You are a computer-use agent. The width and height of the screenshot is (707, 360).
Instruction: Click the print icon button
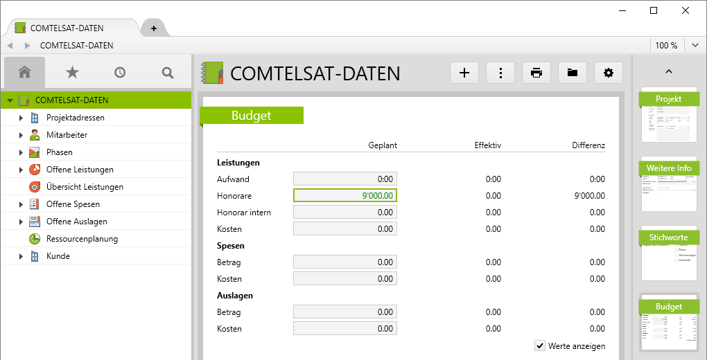pyautogui.click(x=536, y=73)
